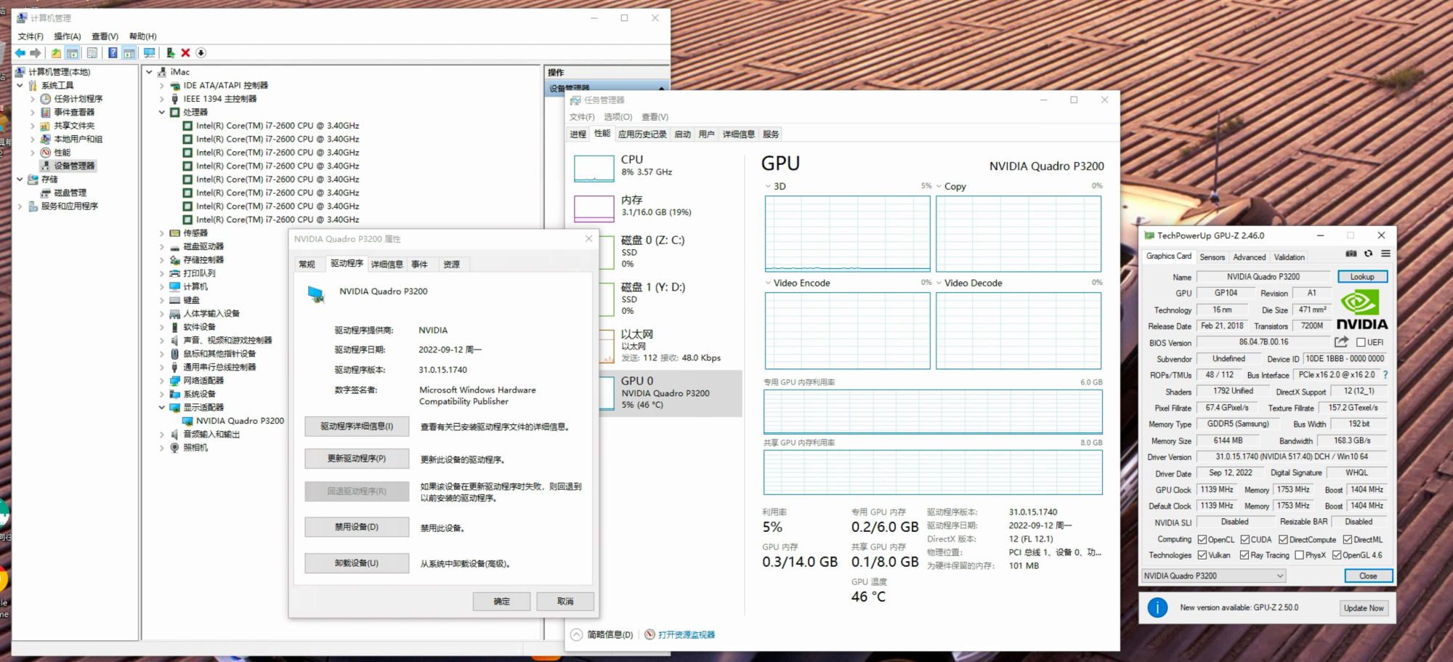Click the resource monitor icon in Task Manager
Viewport: 1453px width, 662px height.
650,634
